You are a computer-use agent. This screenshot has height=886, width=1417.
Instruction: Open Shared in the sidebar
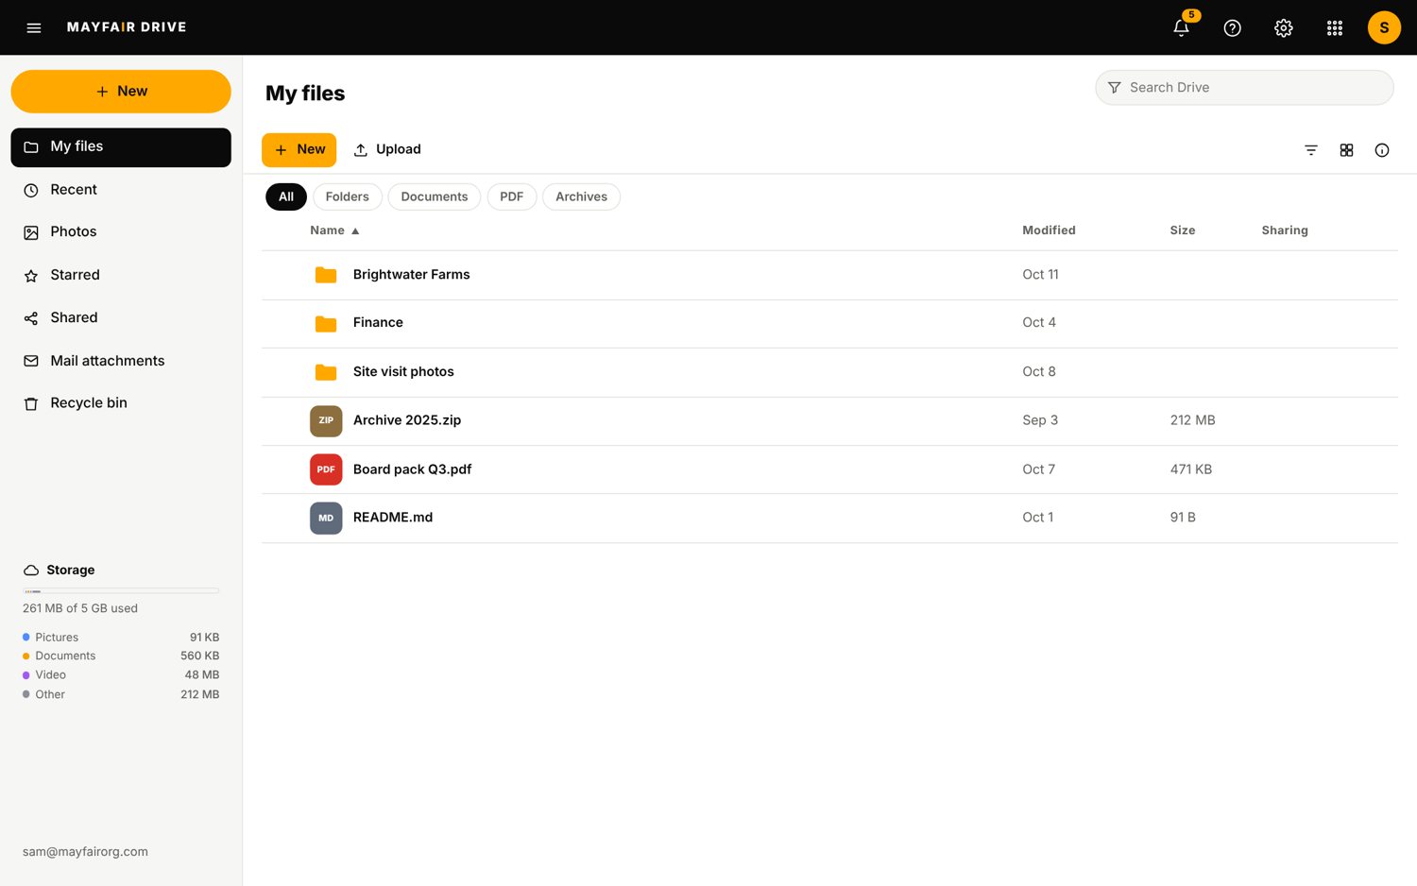121,318
